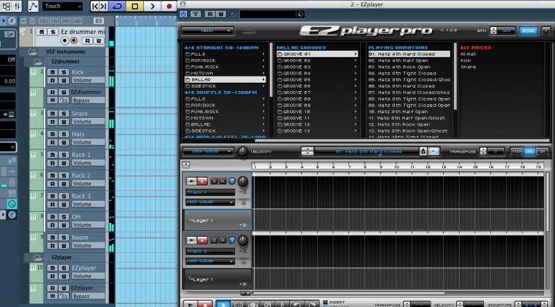Open the mixer icon in Cubase toolbar
555x307 pixels.
point(17,6)
